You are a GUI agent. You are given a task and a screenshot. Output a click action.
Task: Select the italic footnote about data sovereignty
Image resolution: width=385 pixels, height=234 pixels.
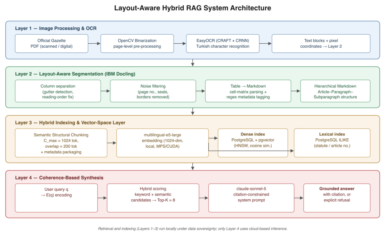coord(193,229)
